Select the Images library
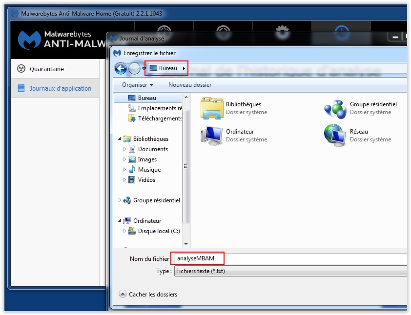 tap(143, 159)
